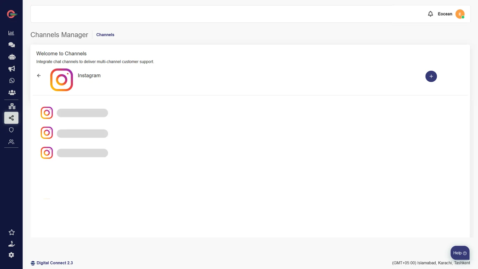Open the contacts group icon
478x269 pixels.
(x=11, y=92)
